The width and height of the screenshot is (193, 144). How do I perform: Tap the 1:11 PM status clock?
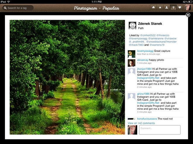pyautogui.click(x=96, y=2)
